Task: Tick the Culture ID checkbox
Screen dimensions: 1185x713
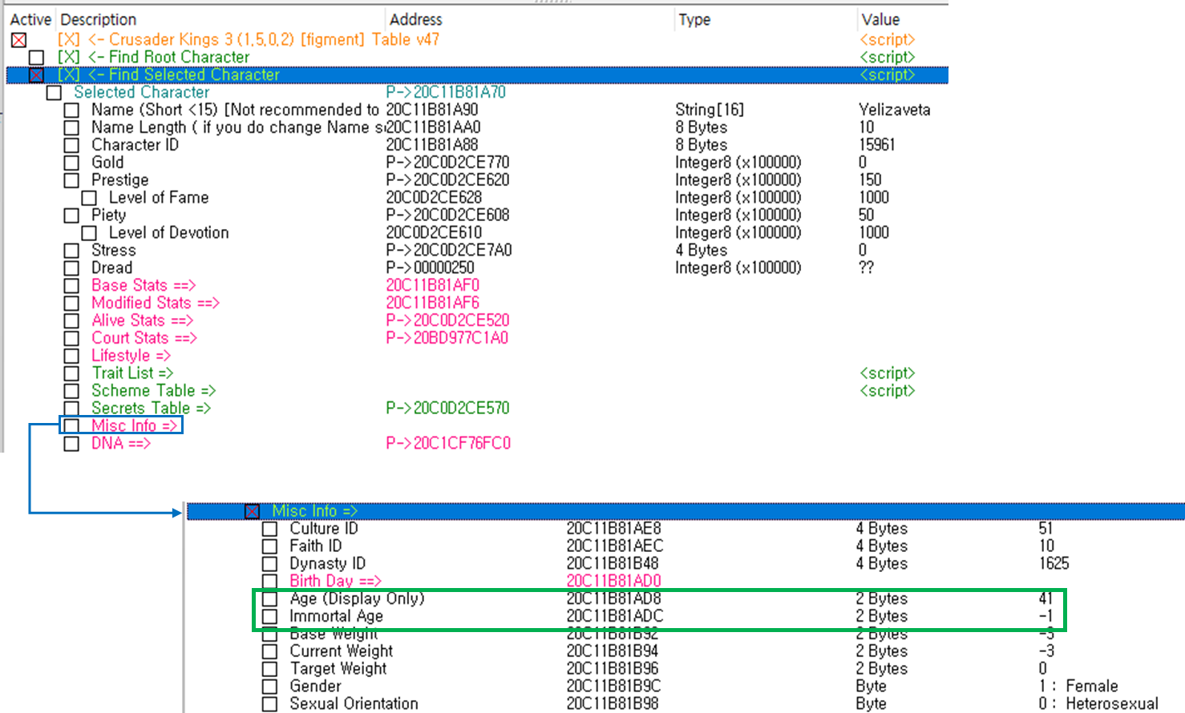Action: click(x=269, y=530)
